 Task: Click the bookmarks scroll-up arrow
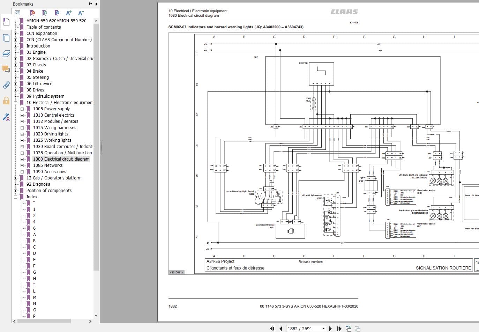(x=96, y=21)
